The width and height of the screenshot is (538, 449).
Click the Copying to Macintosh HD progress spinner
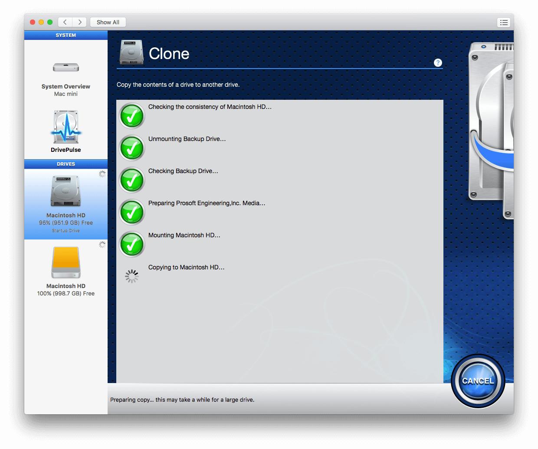pos(131,275)
